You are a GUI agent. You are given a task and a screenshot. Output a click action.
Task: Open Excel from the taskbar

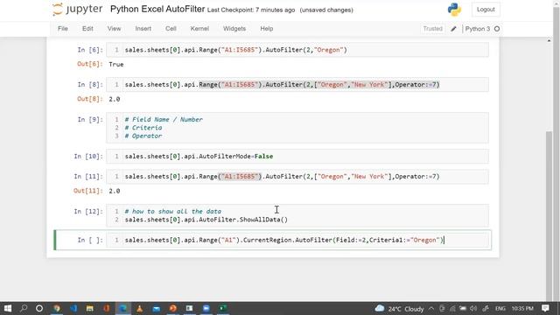[x=223, y=308]
